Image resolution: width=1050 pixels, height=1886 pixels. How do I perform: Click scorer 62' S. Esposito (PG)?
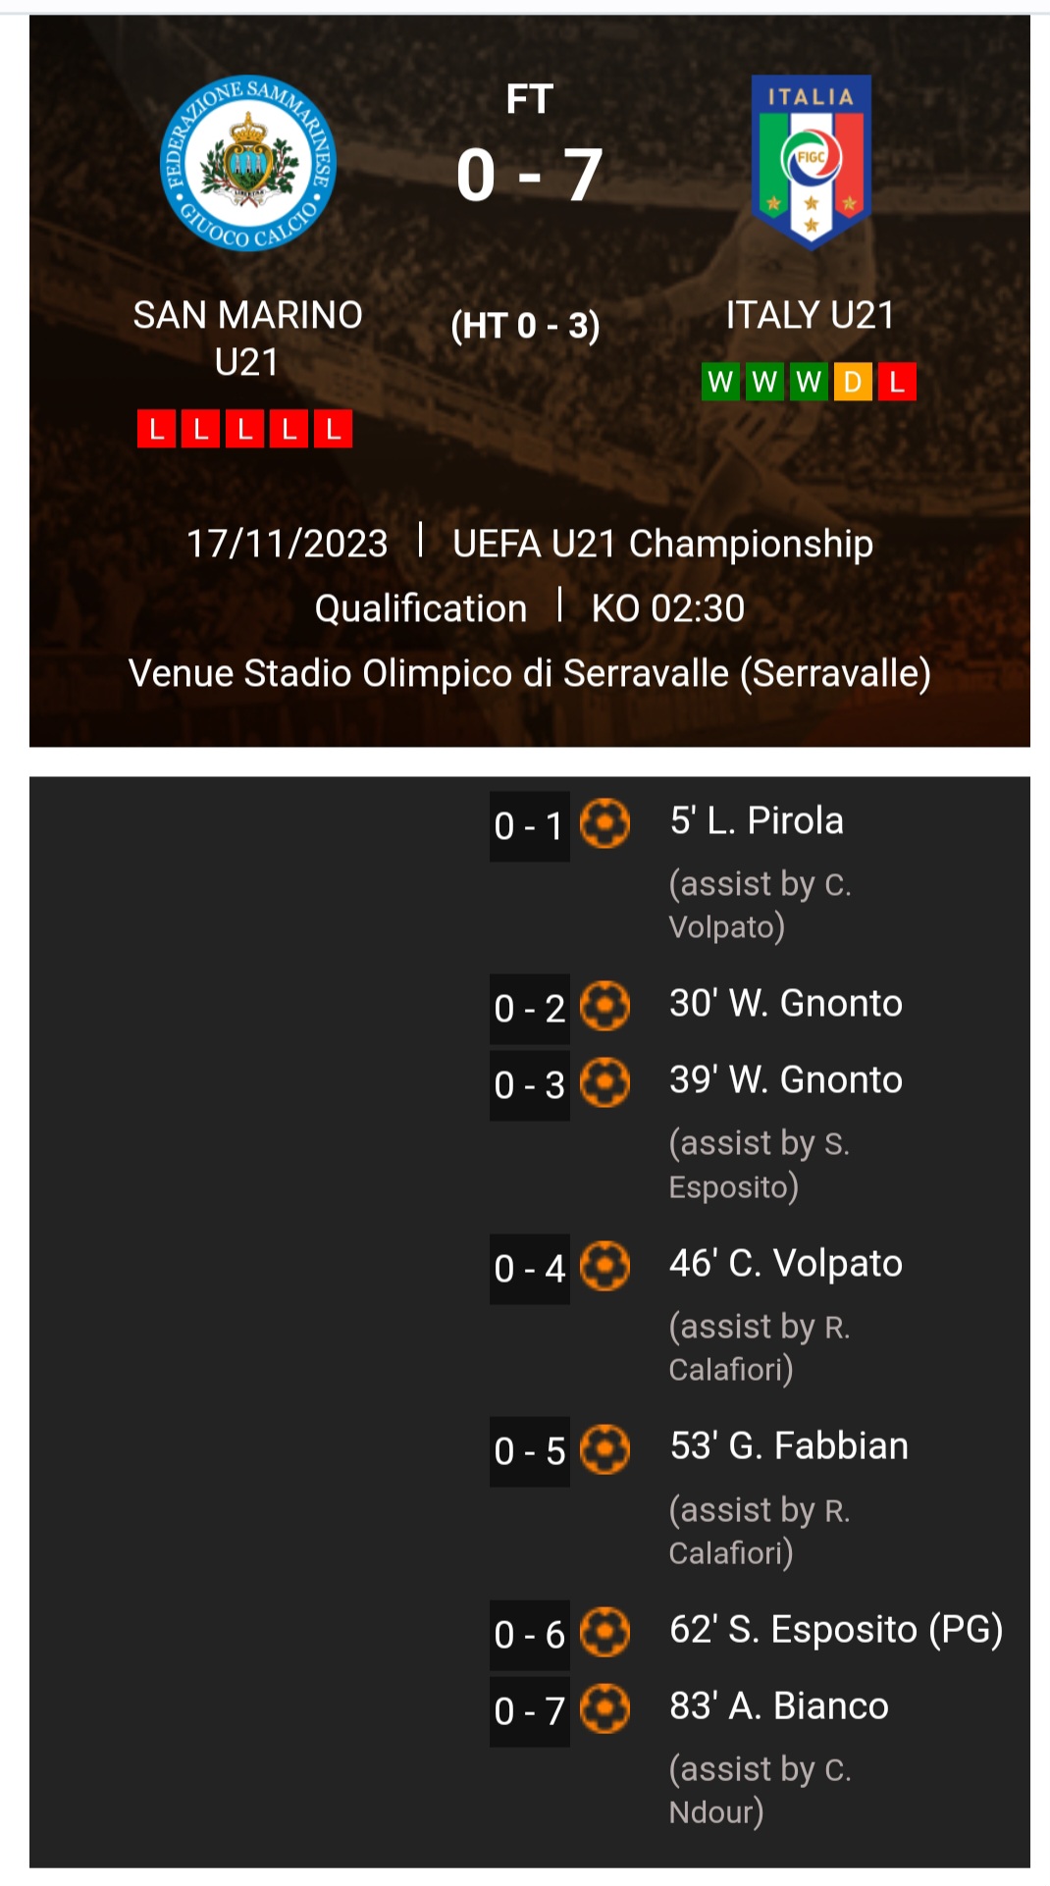(x=836, y=1629)
